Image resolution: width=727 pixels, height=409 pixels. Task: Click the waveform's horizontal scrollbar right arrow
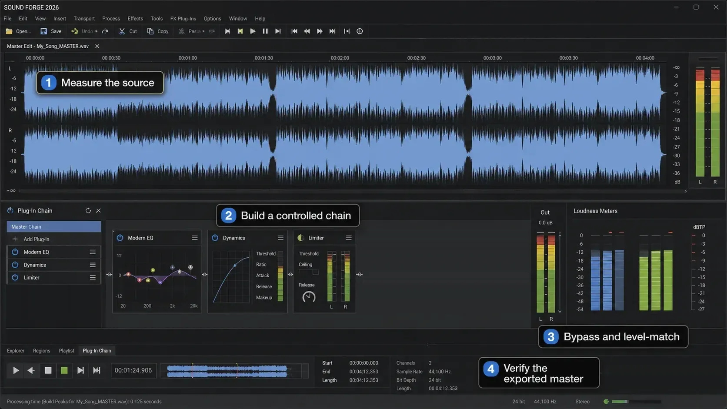[x=686, y=191]
